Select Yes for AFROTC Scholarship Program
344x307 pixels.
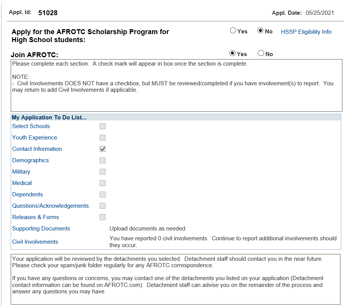click(x=233, y=31)
